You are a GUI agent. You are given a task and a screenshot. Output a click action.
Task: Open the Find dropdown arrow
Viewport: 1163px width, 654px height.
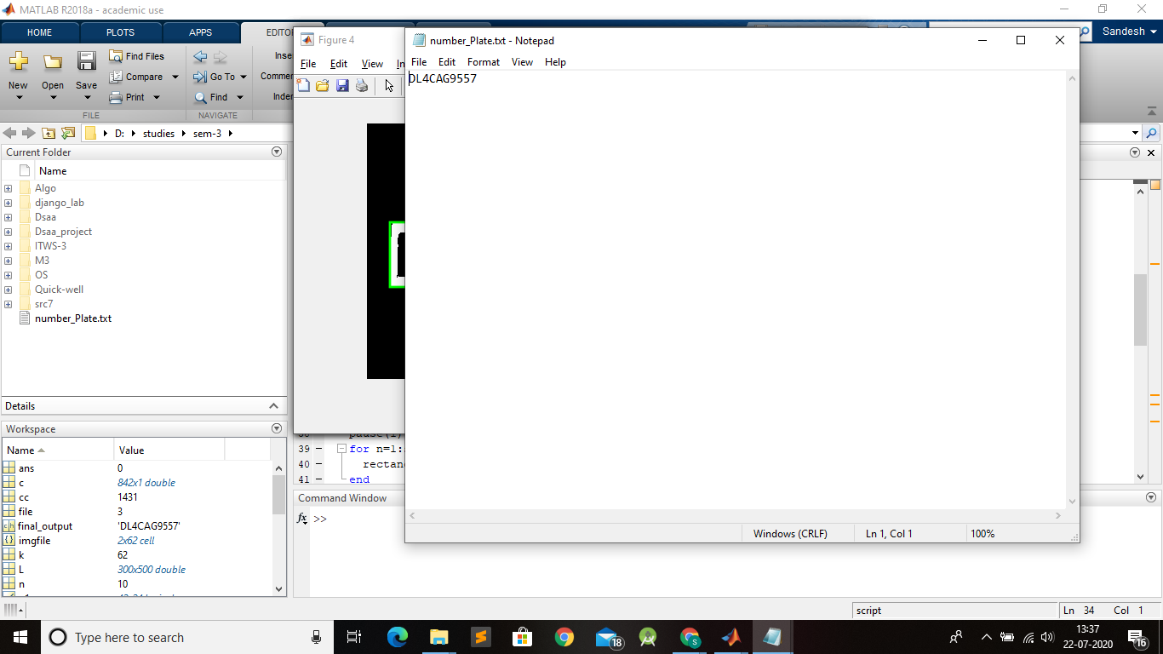[240, 97]
